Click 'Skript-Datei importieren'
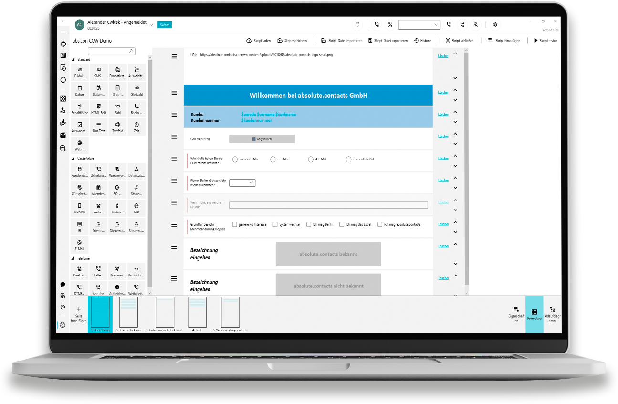 (342, 41)
